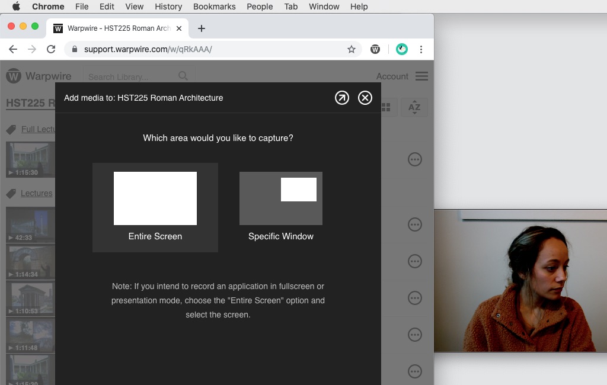Image resolution: width=607 pixels, height=385 pixels.
Task: Open the View menu
Action: pos(135,7)
